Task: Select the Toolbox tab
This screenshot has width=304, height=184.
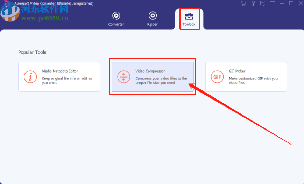Action: point(189,19)
